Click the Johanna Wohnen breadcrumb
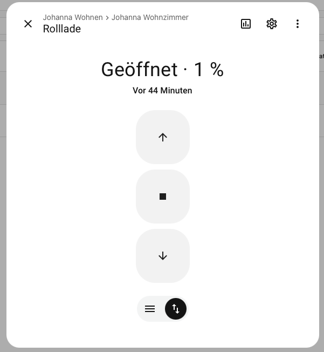 [73, 17]
